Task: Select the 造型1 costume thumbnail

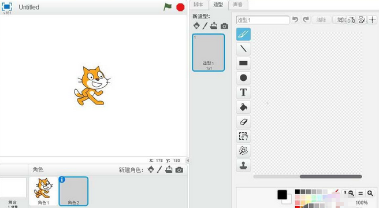Action: pyautogui.click(x=209, y=53)
